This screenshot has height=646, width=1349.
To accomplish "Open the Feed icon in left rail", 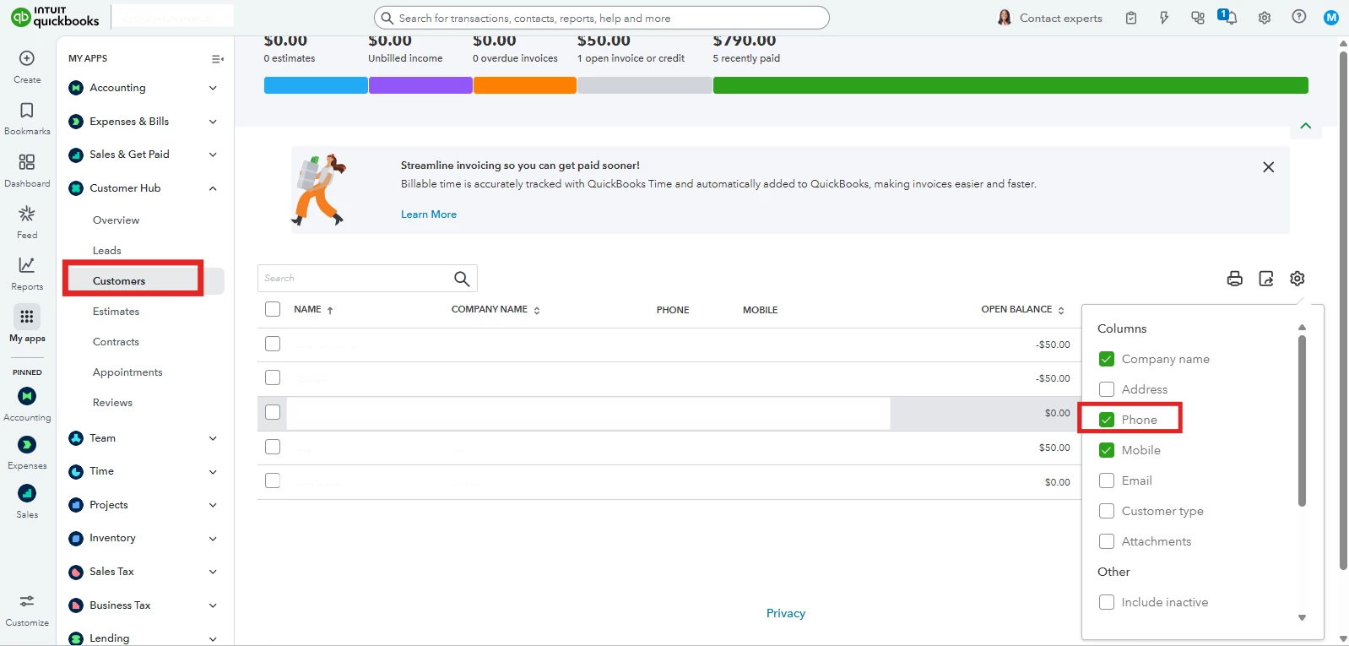I will pos(27,214).
